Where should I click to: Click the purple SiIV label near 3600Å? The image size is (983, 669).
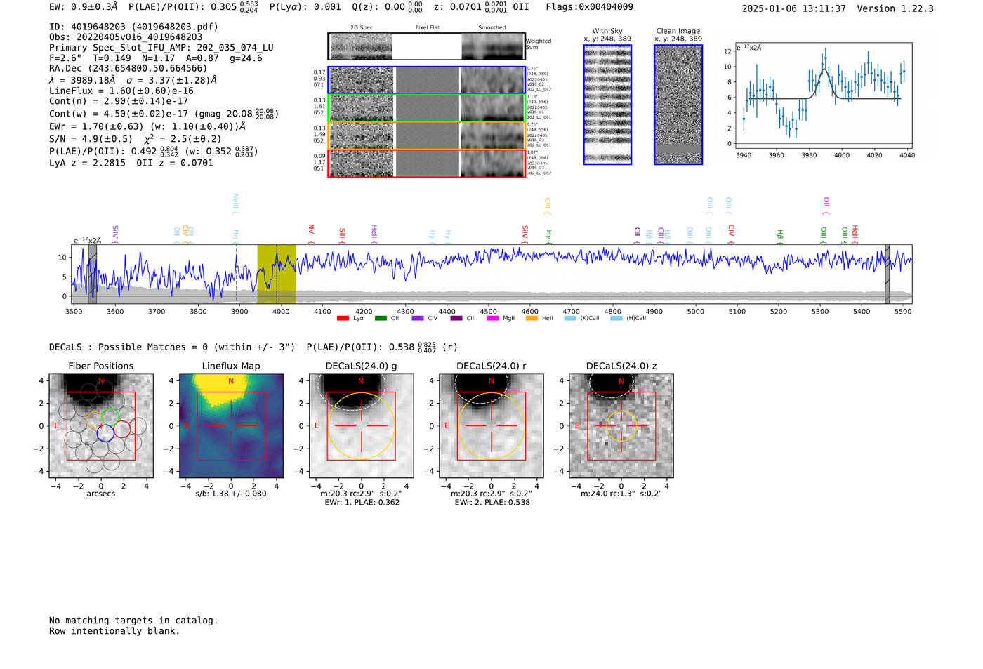pos(115,234)
